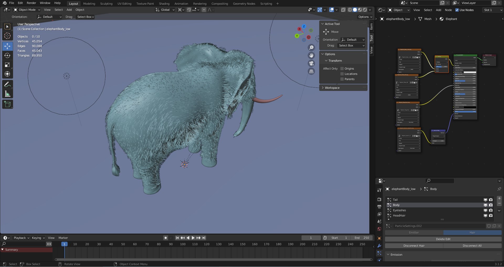This screenshot has height=267, width=504.
Task: Open the Select Box drag dropdown in header
Action: [x=85, y=17]
